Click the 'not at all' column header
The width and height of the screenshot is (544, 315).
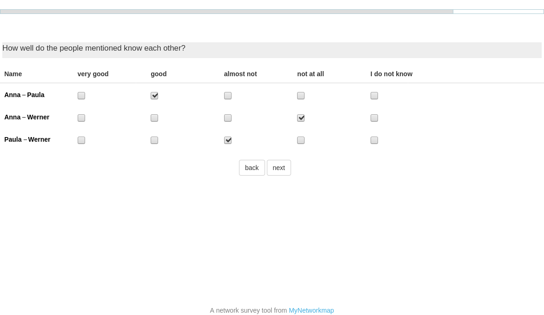tap(311, 74)
